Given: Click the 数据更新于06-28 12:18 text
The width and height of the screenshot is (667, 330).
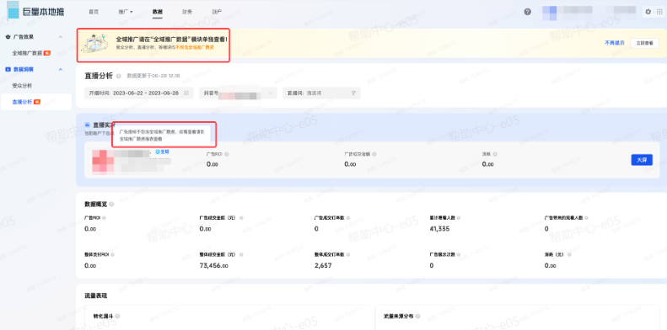Looking at the screenshot, I should pos(153,76).
